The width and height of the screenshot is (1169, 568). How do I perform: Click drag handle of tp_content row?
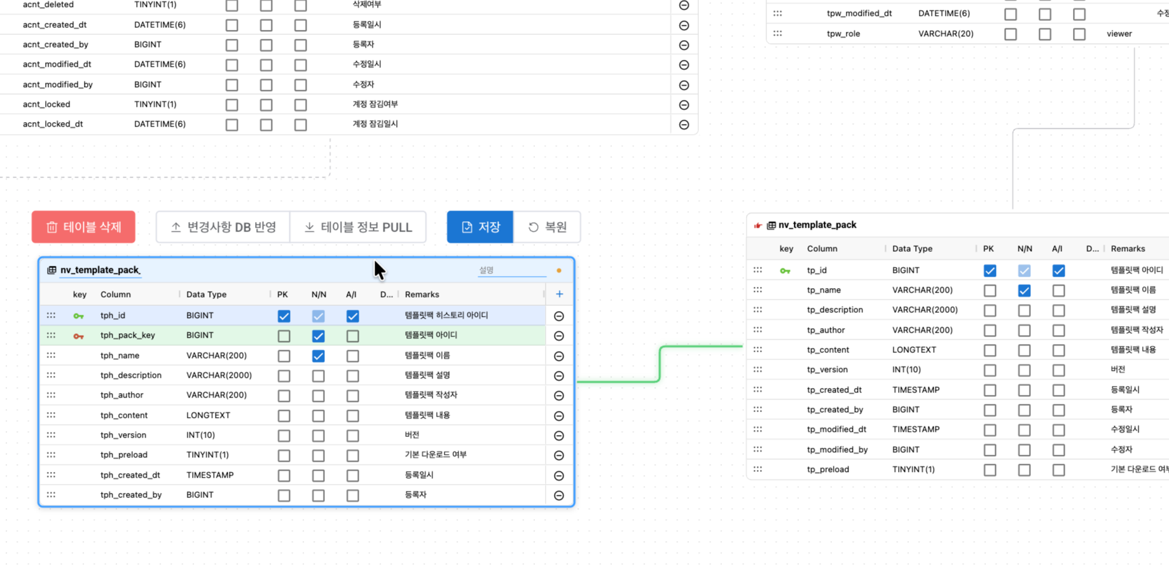(757, 350)
